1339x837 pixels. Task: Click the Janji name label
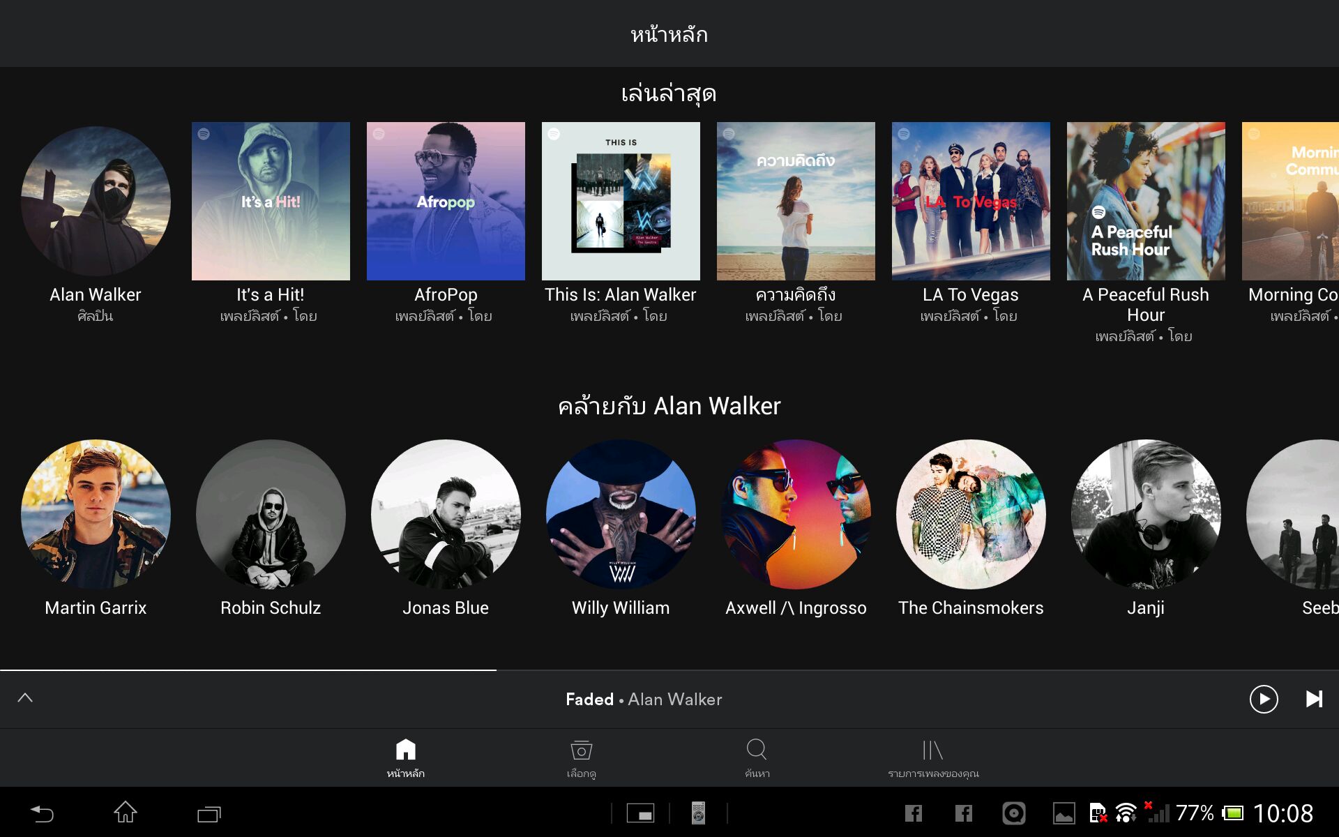(x=1146, y=608)
